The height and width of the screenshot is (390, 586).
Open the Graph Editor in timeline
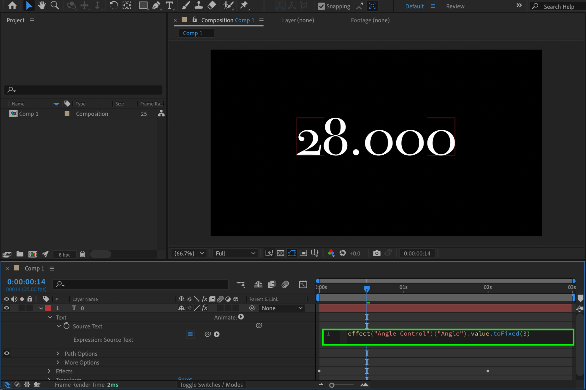click(303, 284)
